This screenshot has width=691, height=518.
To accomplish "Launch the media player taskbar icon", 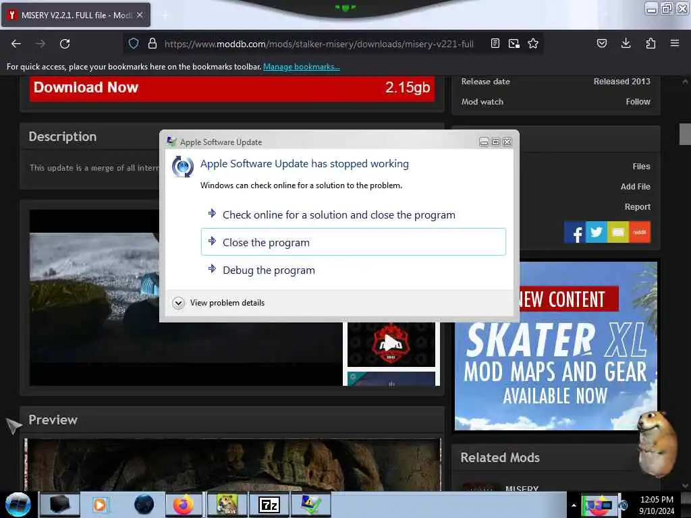I will point(100,505).
